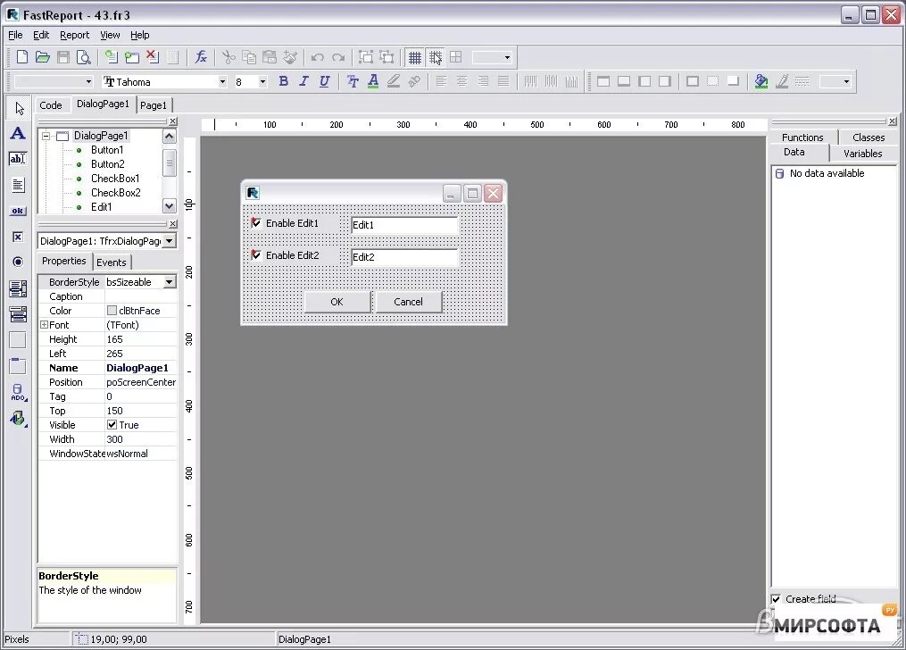Viewport: 906px width, 650px height.
Task: Select the CheckBox control tool
Action: (x=18, y=237)
